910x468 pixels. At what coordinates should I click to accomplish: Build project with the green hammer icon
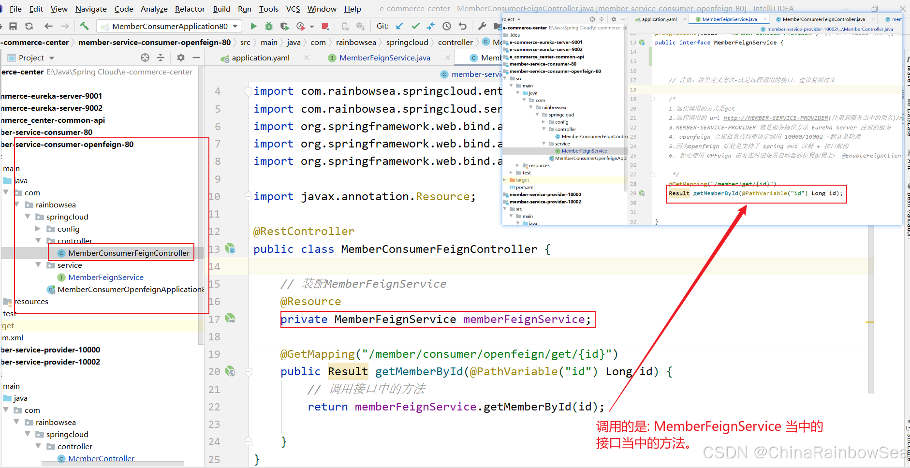click(x=84, y=26)
